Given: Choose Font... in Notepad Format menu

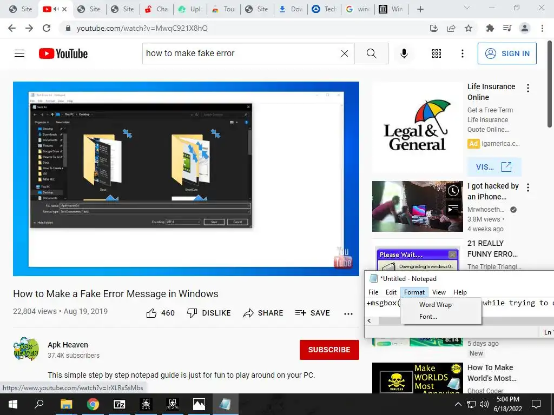Looking at the screenshot, I should [428, 317].
